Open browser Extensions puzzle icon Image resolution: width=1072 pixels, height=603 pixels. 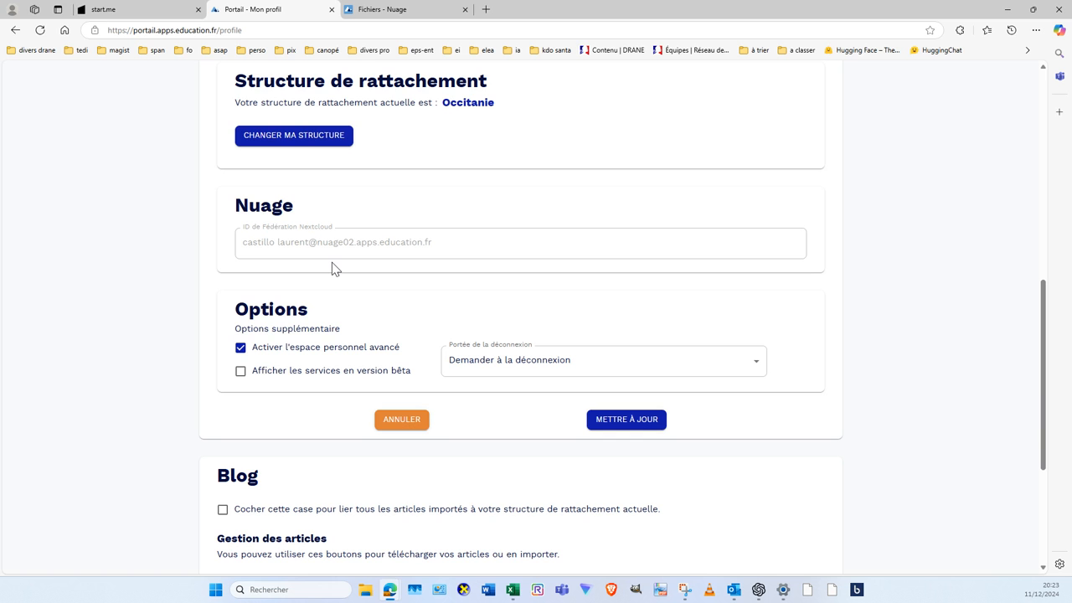pyautogui.click(x=960, y=30)
